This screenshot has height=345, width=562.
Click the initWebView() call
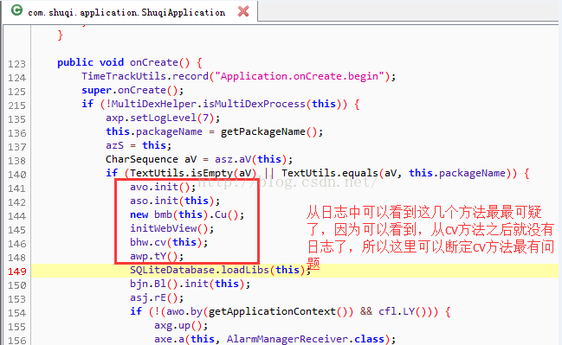(x=171, y=228)
